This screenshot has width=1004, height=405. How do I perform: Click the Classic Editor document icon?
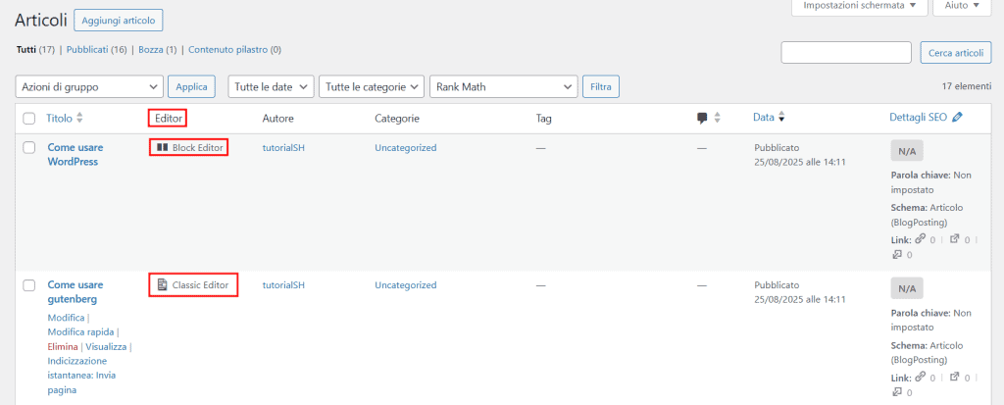[162, 285]
